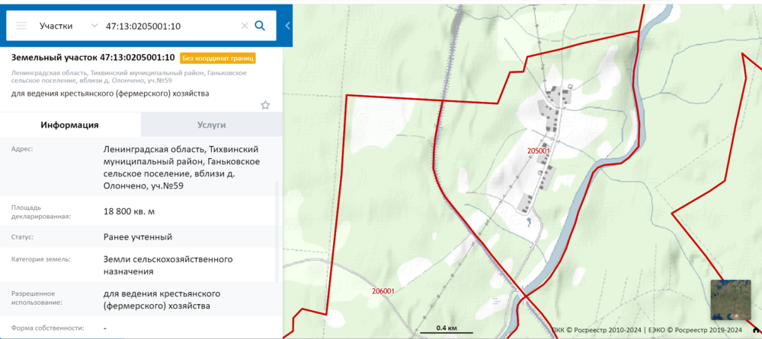The image size is (762, 339).
Task: Switch to the Информация tab
Action: (x=70, y=125)
